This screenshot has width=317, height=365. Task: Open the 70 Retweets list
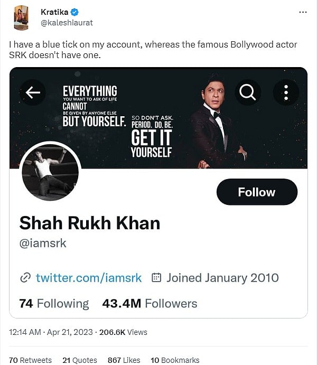[31, 360]
